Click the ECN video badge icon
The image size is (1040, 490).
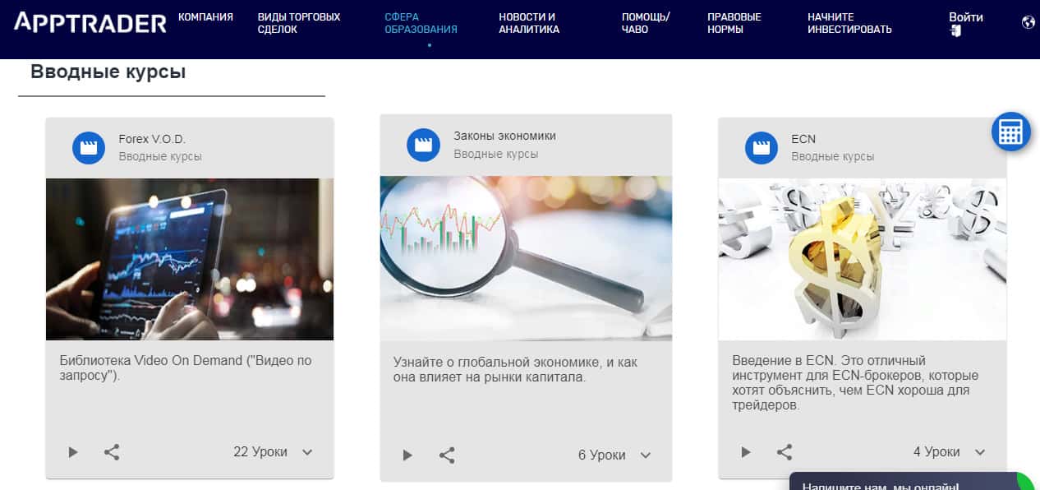point(761,148)
